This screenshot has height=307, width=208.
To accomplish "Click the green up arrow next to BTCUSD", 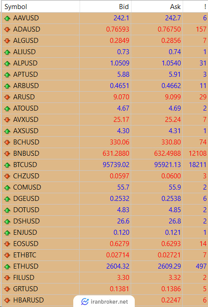I will pyautogui.click(x=7, y=165).
